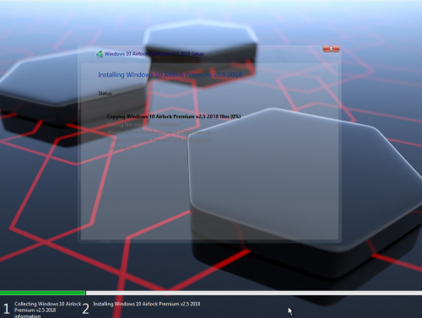This screenshot has width=422, height=318.
Task: Click the Status label
Action: pyautogui.click(x=105, y=93)
